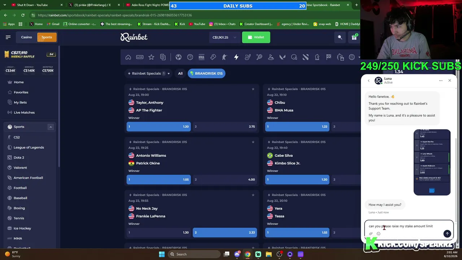462x260 pixels.
Task: Select the Dota 2 sport icon
Action: tap(305, 57)
